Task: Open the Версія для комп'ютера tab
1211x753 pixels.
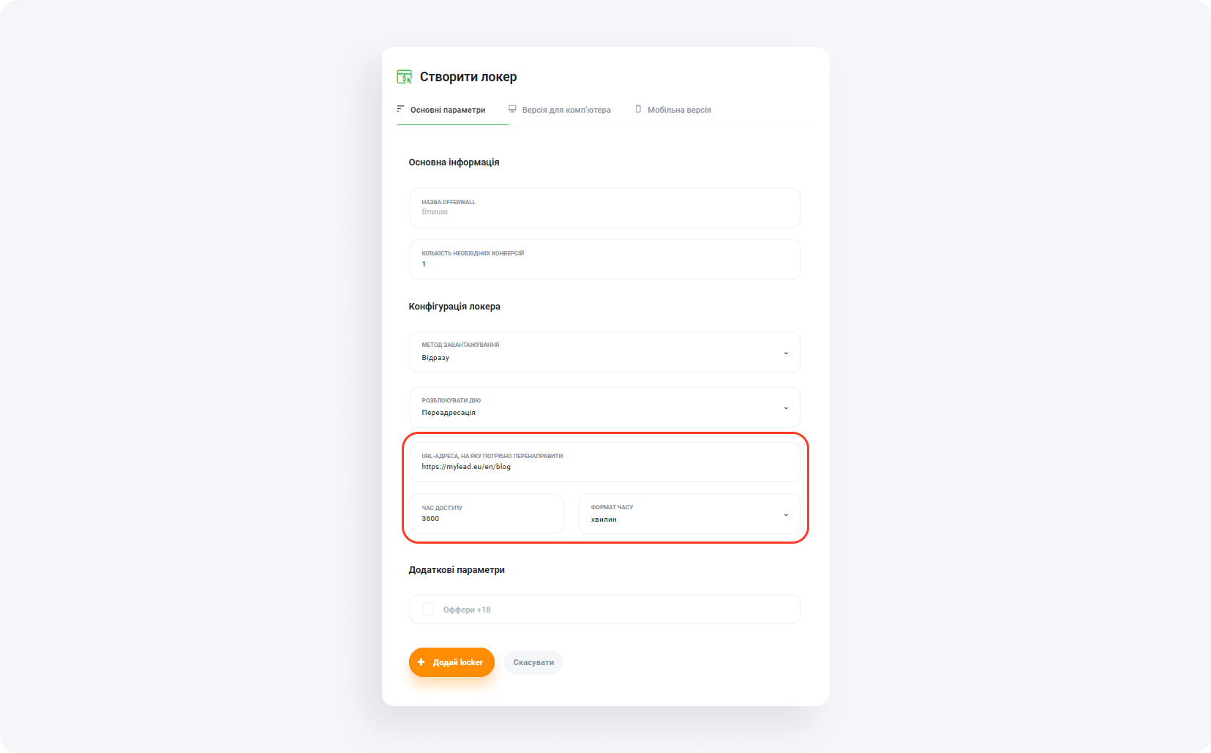Action: (566, 110)
